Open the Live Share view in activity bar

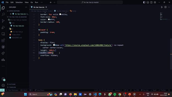click(x=3, y=53)
